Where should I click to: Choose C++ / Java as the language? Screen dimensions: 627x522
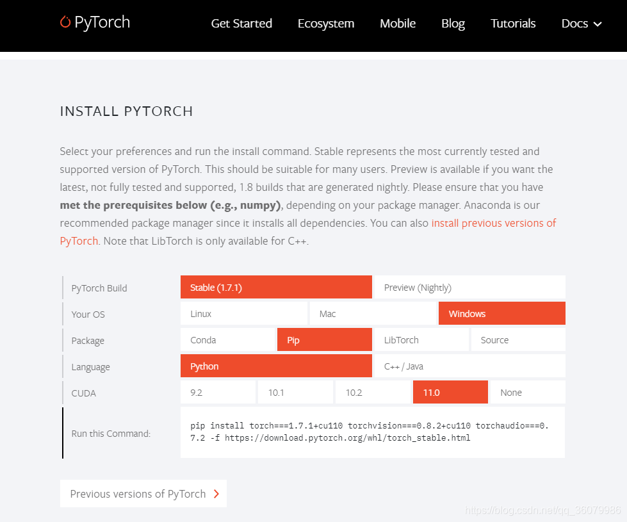pos(469,366)
